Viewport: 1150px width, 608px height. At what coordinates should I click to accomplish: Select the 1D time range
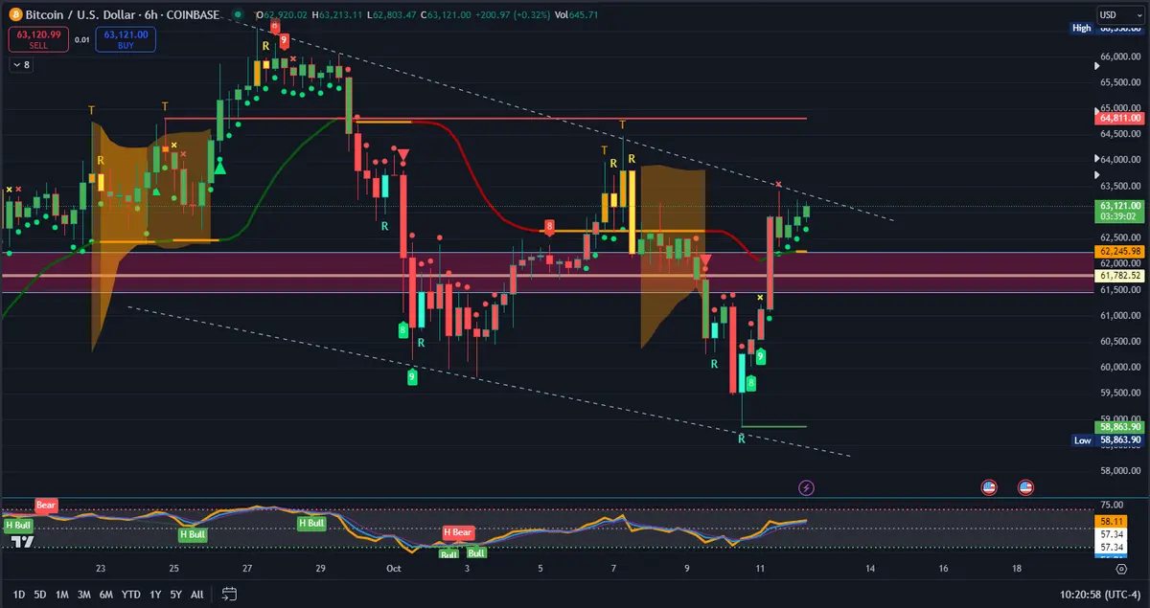(x=19, y=595)
